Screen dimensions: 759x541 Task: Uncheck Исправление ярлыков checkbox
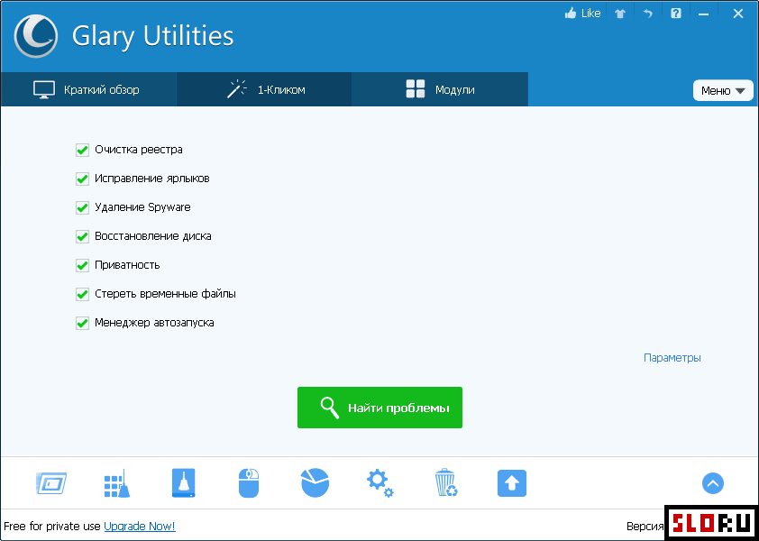[x=82, y=179]
